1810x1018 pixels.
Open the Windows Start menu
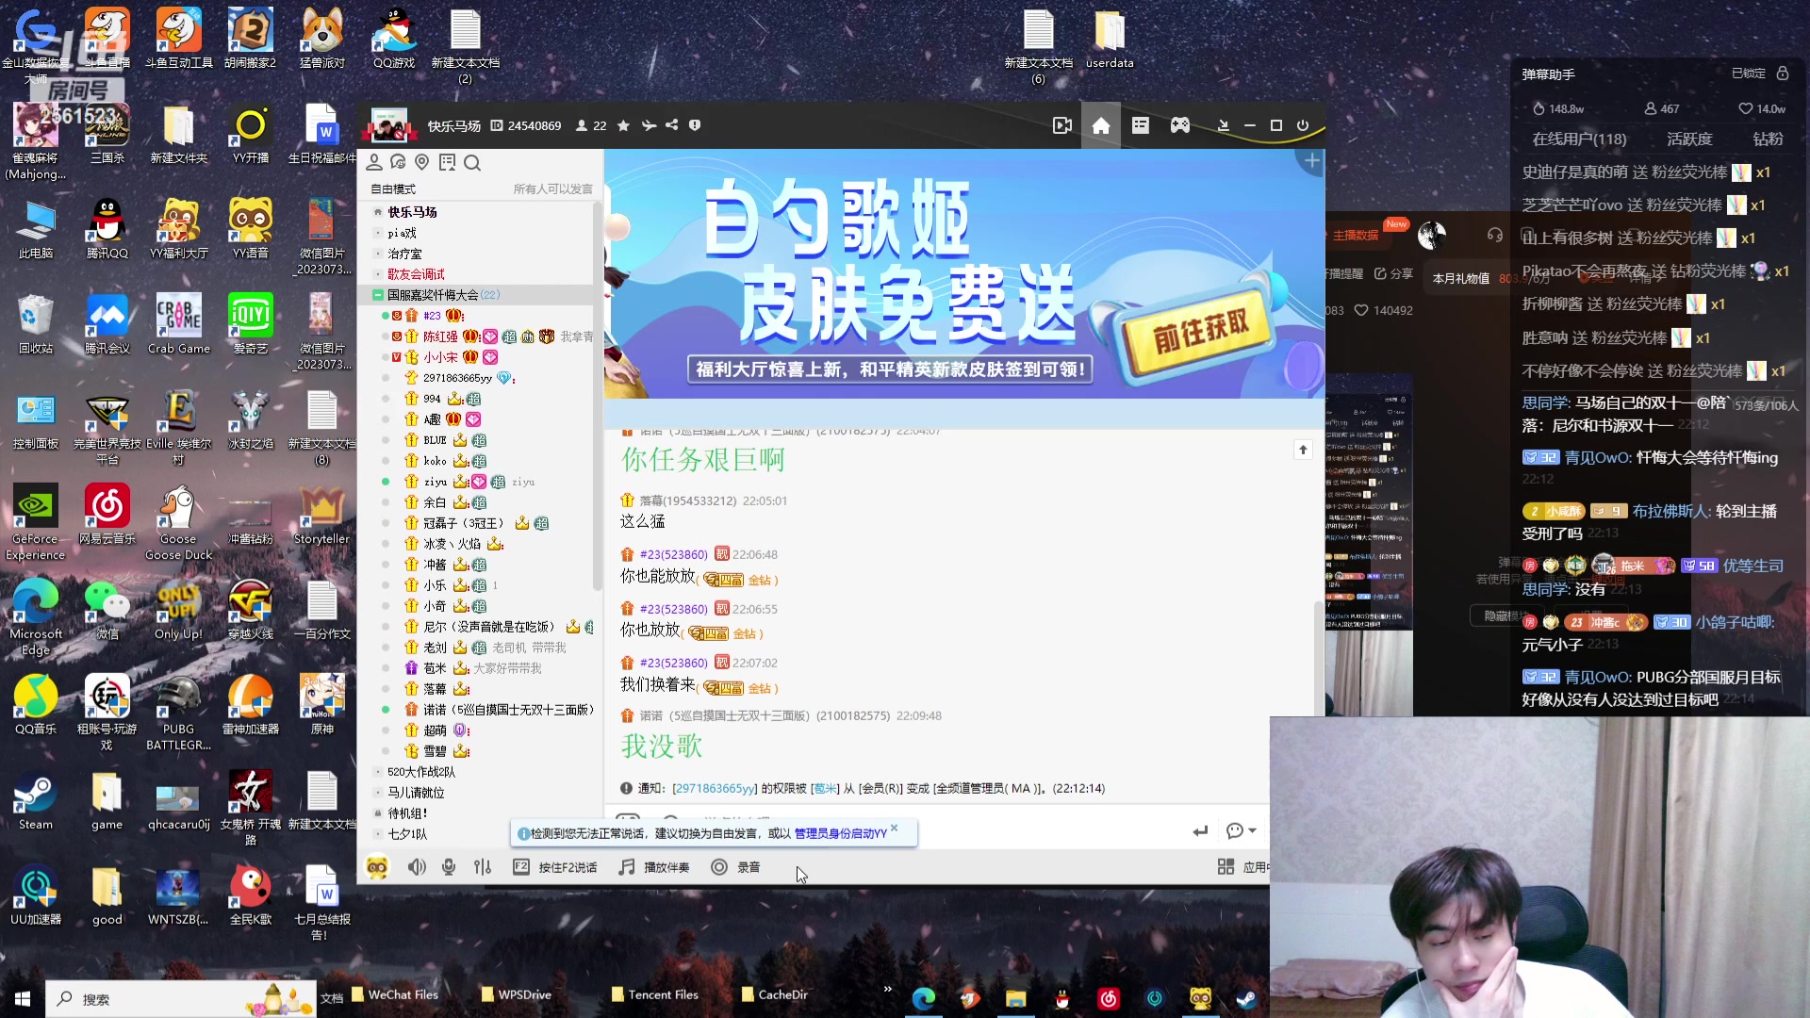coord(21,997)
